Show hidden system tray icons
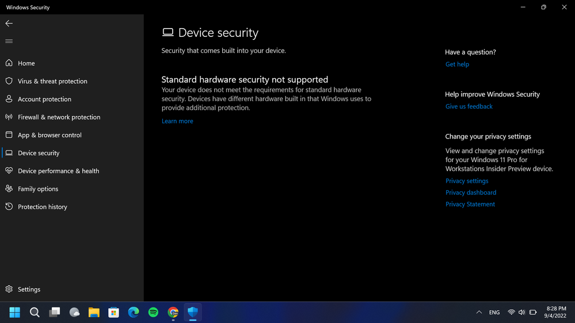The width and height of the screenshot is (575, 323). coord(479,313)
